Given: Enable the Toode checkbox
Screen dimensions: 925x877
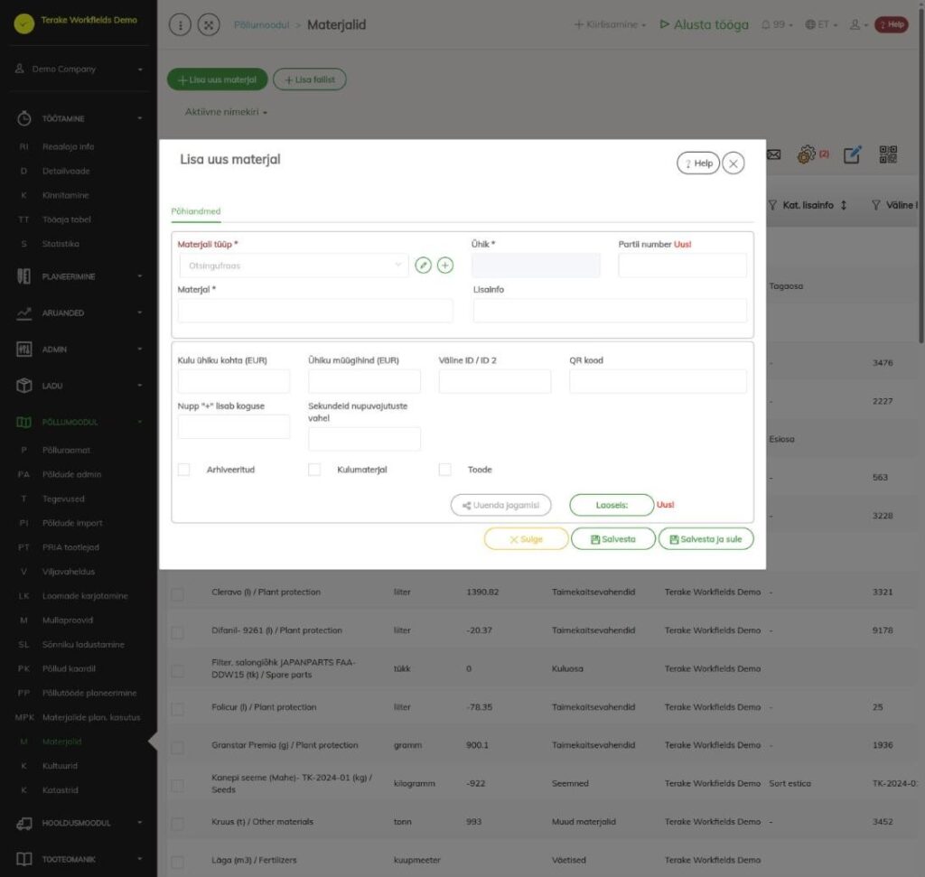Looking at the screenshot, I should click(444, 470).
